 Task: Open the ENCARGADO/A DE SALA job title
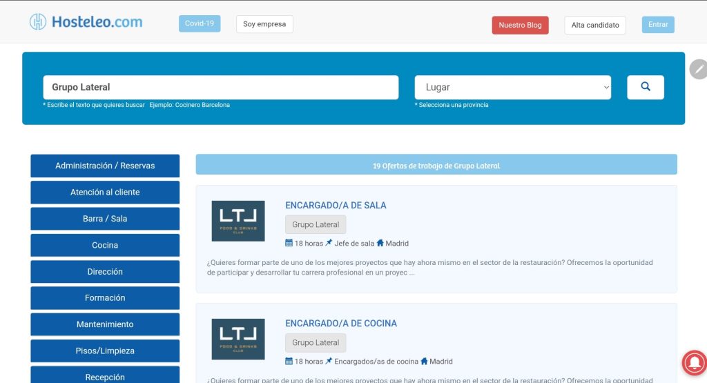pyautogui.click(x=336, y=205)
